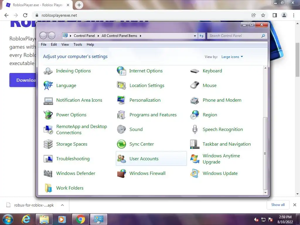
Task: Open the Mouse icon
Action: point(195,85)
